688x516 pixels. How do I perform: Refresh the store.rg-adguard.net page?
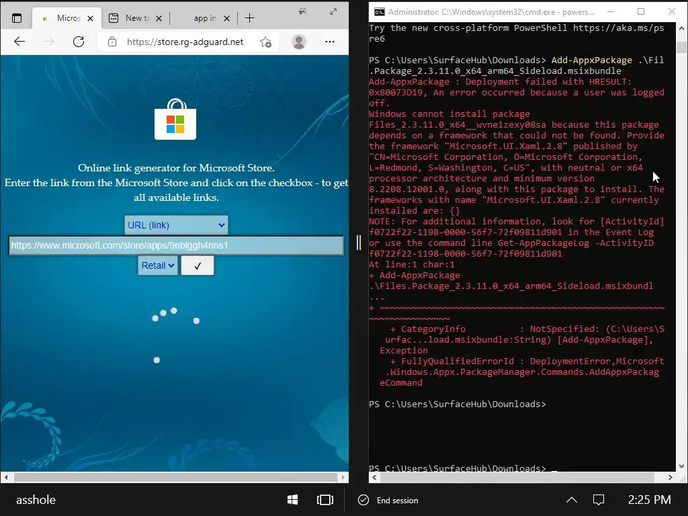click(79, 42)
